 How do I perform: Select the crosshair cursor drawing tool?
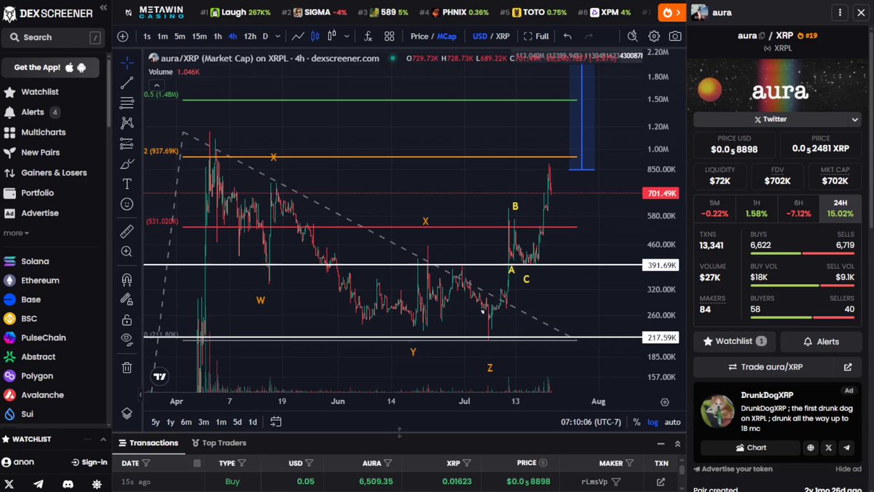tap(127, 63)
